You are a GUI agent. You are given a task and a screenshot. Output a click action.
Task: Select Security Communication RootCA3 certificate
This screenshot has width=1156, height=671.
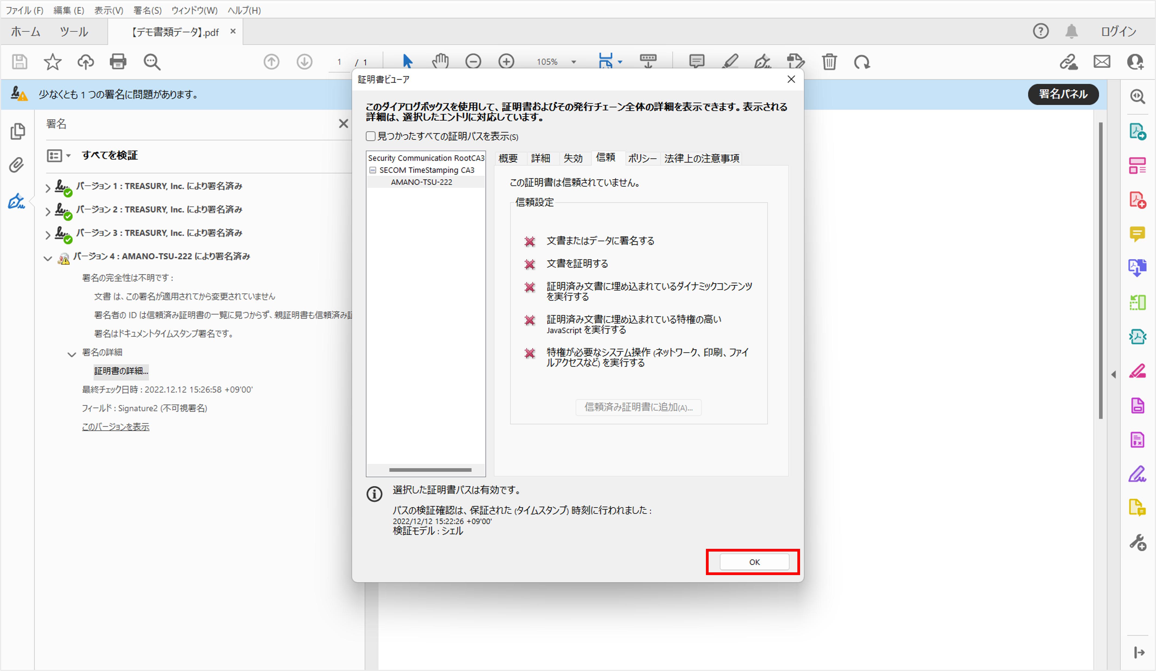tap(426, 158)
